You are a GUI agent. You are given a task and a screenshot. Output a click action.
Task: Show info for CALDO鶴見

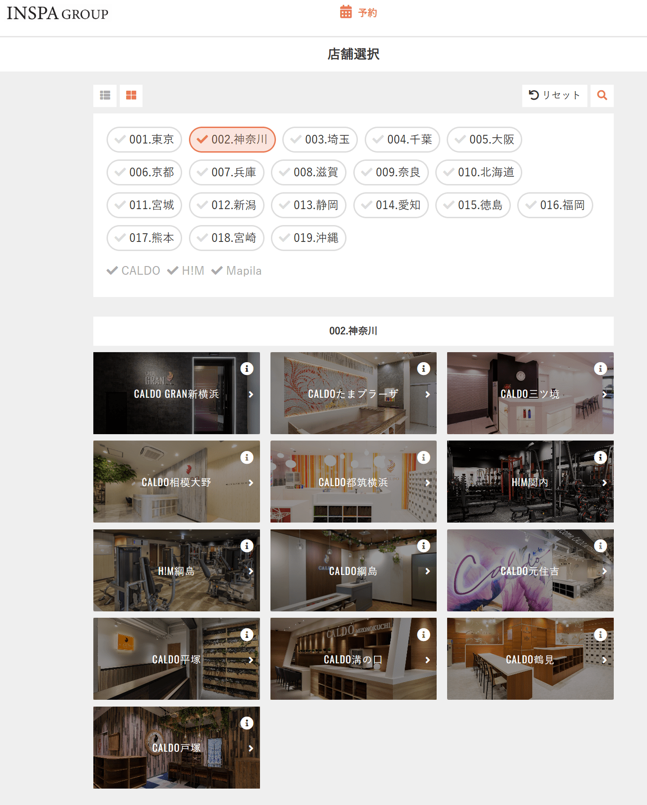tap(601, 634)
